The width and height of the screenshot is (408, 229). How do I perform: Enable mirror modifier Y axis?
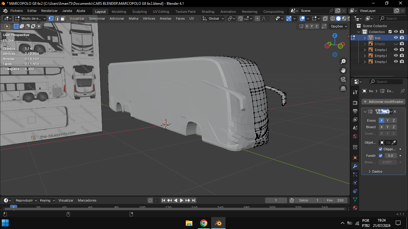click(x=387, y=120)
